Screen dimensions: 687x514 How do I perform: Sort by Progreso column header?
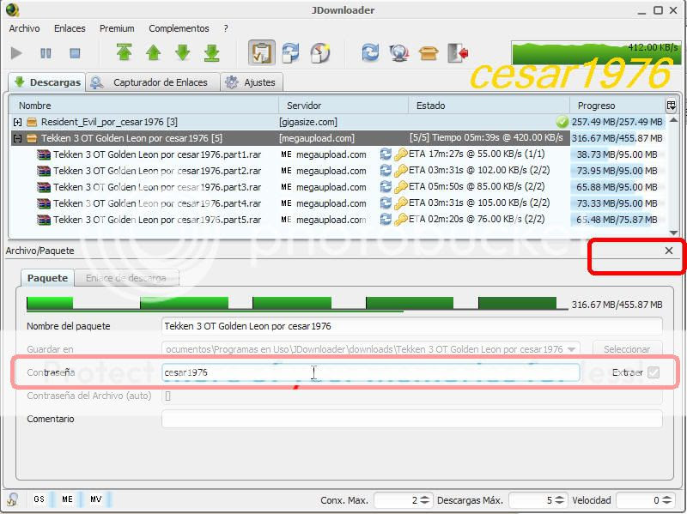pyautogui.click(x=617, y=106)
